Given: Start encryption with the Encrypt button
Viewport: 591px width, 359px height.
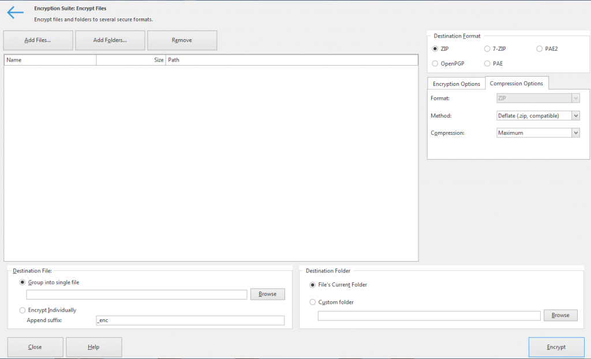Looking at the screenshot, I should click(x=556, y=347).
